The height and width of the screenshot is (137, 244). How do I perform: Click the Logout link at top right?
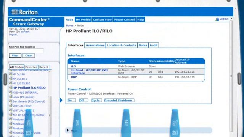click(x=224, y=19)
